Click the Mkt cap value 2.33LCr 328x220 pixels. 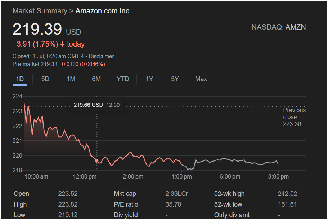click(176, 194)
